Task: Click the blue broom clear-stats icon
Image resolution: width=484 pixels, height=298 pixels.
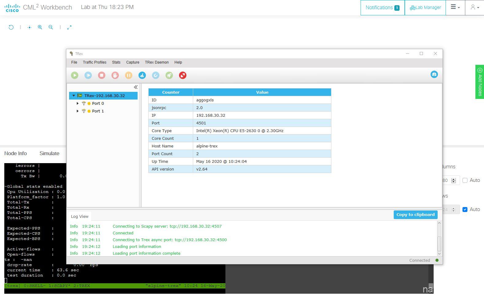Action: pyautogui.click(x=142, y=75)
